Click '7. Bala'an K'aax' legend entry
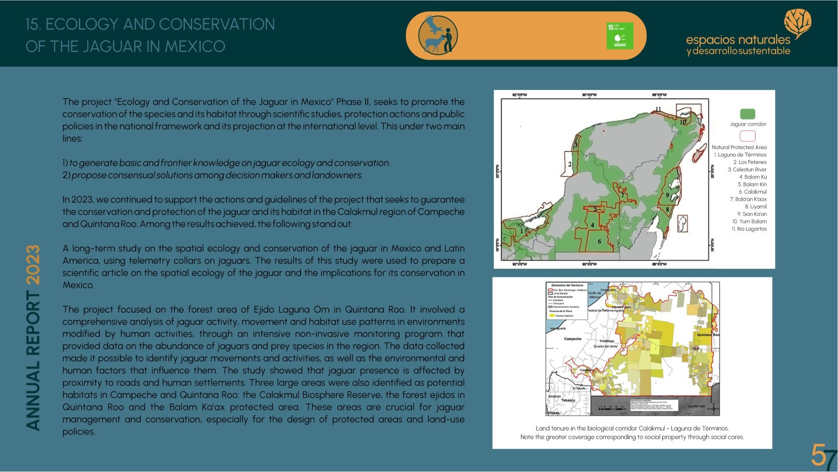The height and width of the screenshot is (472, 838). pos(748,199)
